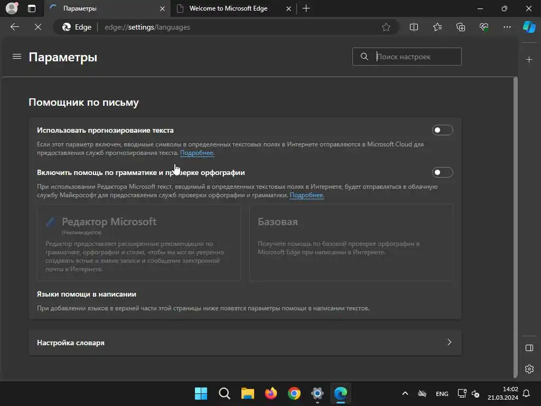Select the Базовая spellcheck card

pos(351,242)
